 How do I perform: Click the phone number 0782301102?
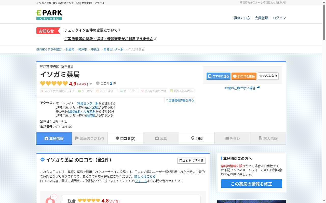coord(64,127)
